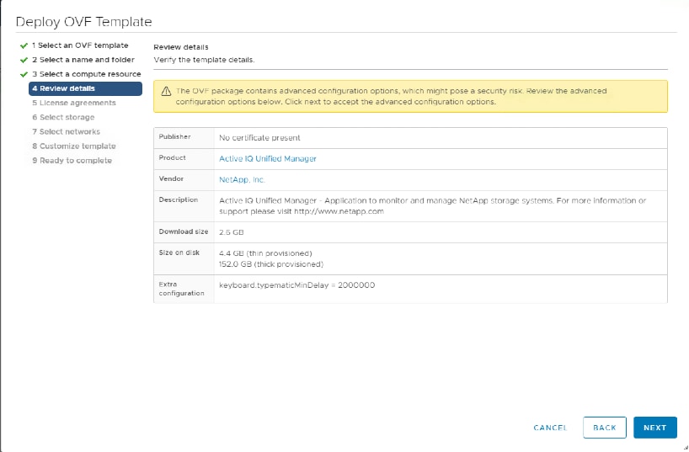Click the '2.5 GB' download size value
689x452 pixels.
231,232
